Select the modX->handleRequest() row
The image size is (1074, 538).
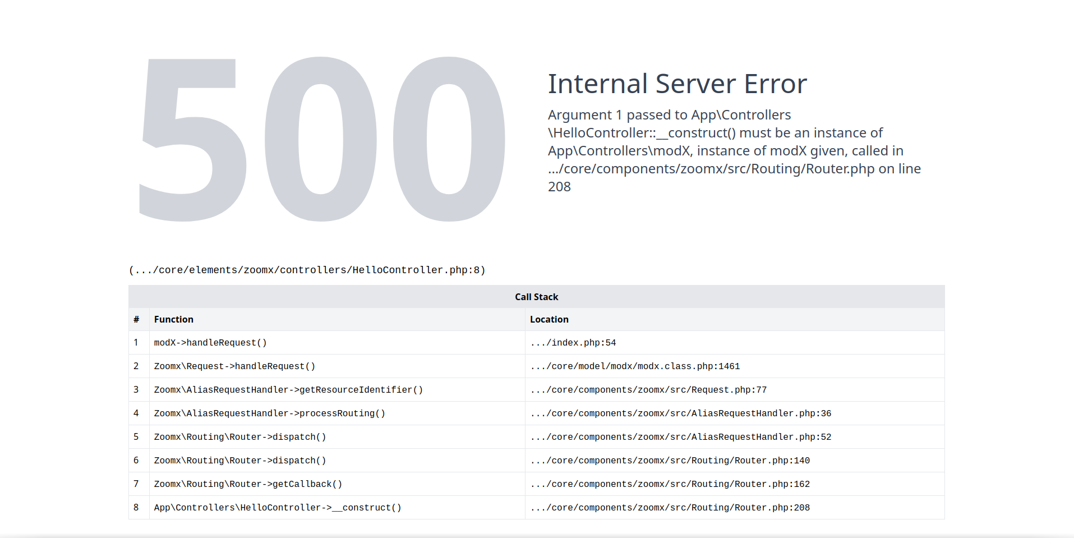(537, 343)
